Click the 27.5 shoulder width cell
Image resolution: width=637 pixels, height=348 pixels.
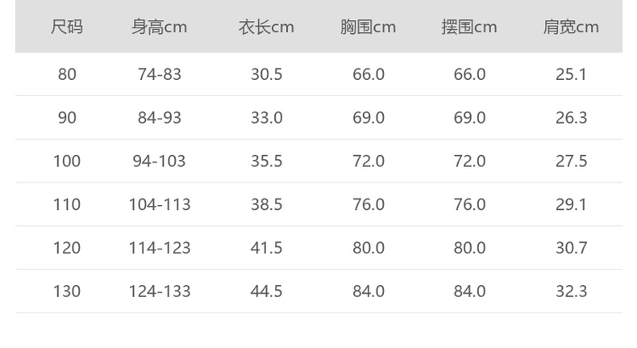[571, 161]
